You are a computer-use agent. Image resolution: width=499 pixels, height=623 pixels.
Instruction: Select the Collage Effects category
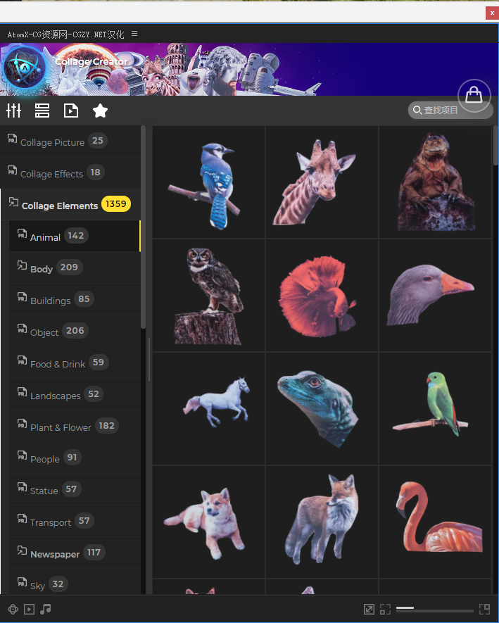coord(70,173)
